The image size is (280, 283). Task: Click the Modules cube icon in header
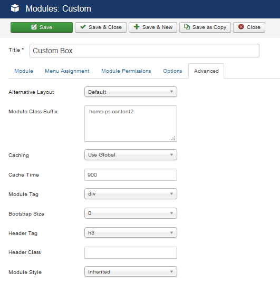coord(15,8)
